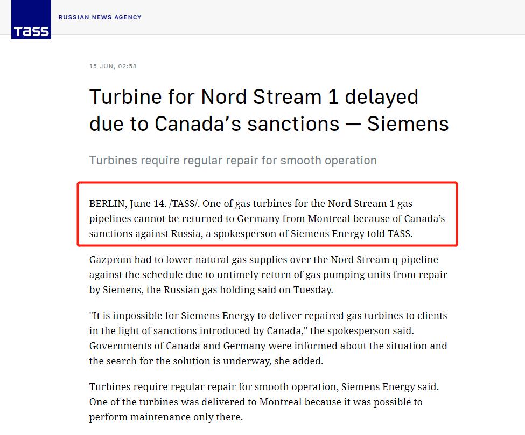The width and height of the screenshot is (525, 435).
Task: Click the "BERLIN, June 14" dateline
Action: click(x=127, y=204)
